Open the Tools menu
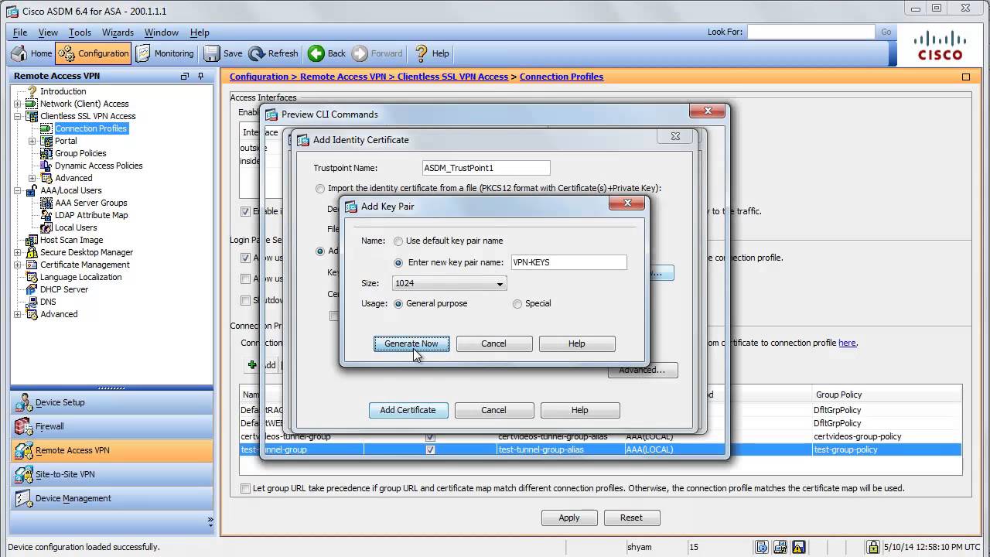 click(x=80, y=32)
